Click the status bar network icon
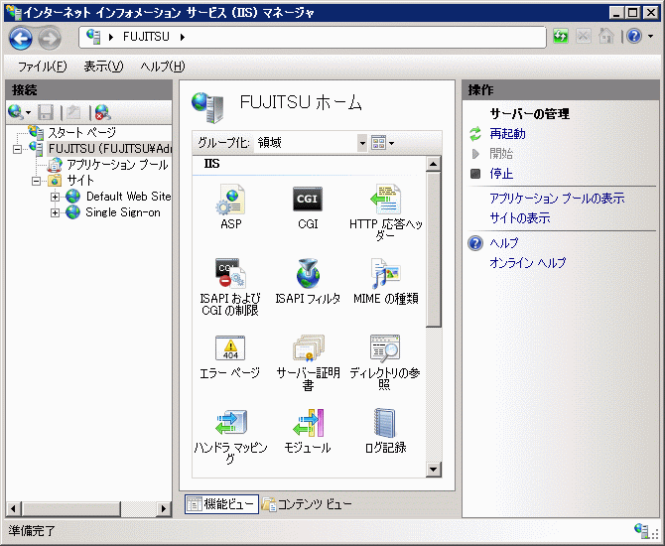The width and height of the screenshot is (665, 546). (641, 530)
